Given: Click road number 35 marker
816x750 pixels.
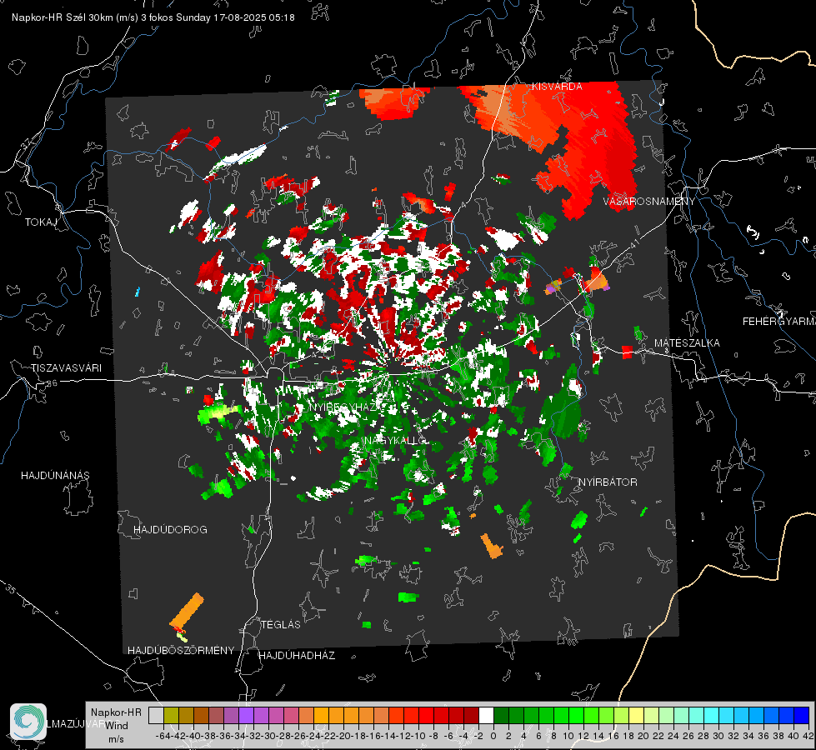Looking at the screenshot, I should tap(10, 588).
